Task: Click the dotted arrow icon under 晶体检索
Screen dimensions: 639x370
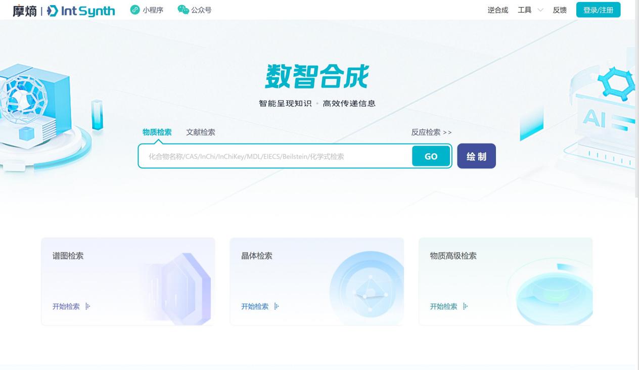Action: [277, 306]
